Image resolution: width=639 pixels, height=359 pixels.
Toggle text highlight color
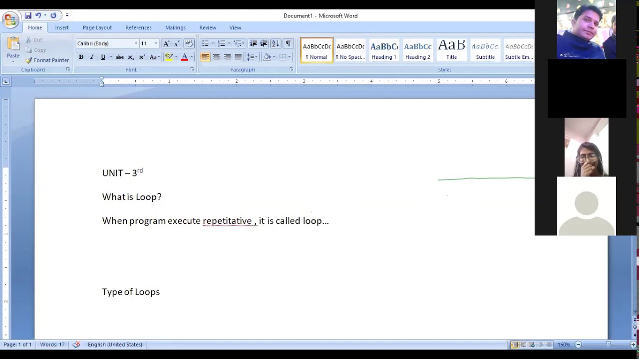[x=169, y=57]
